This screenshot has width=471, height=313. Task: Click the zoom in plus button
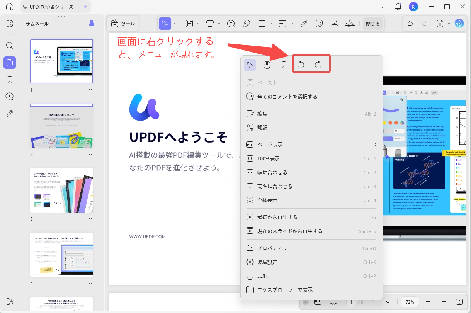444,302
